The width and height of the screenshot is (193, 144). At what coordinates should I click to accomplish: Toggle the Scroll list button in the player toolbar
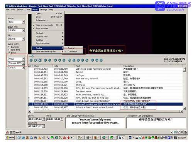click(40, 60)
